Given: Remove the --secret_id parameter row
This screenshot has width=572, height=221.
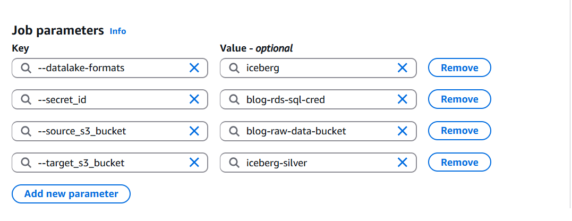Looking at the screenshot, I should (x=459, y=99).
